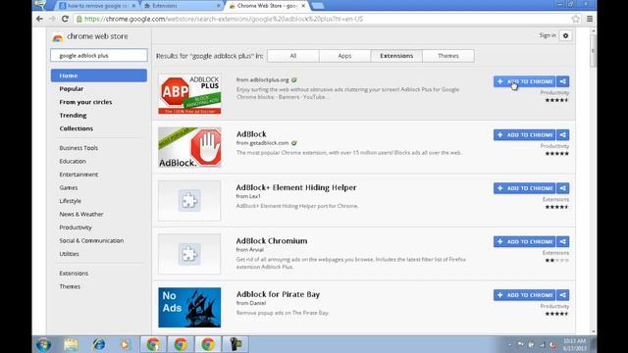Open the Adblock Plus ABP thumbnail

189,94
